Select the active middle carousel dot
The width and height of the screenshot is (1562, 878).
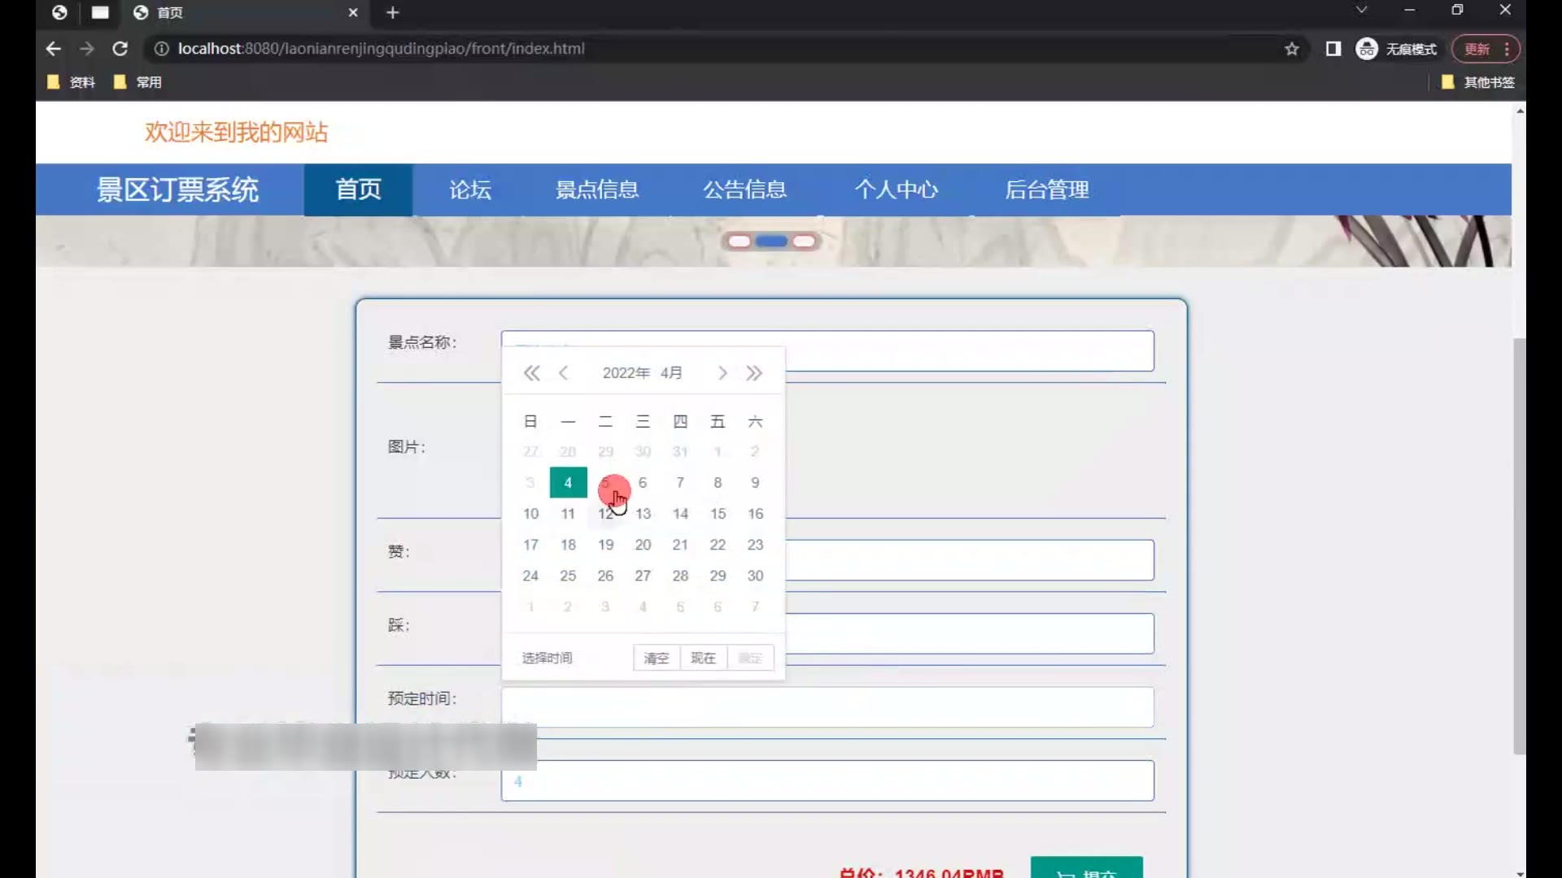(x=771, y=241)
